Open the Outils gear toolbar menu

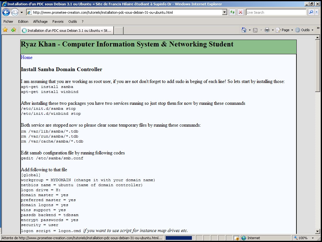tap(304, 30)
